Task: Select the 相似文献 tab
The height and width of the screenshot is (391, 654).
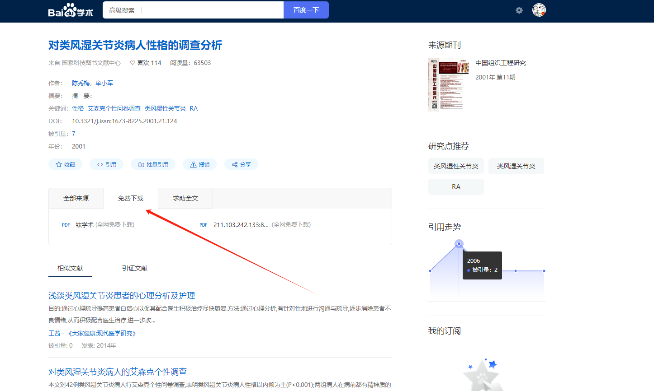Action: click(70, 268)
